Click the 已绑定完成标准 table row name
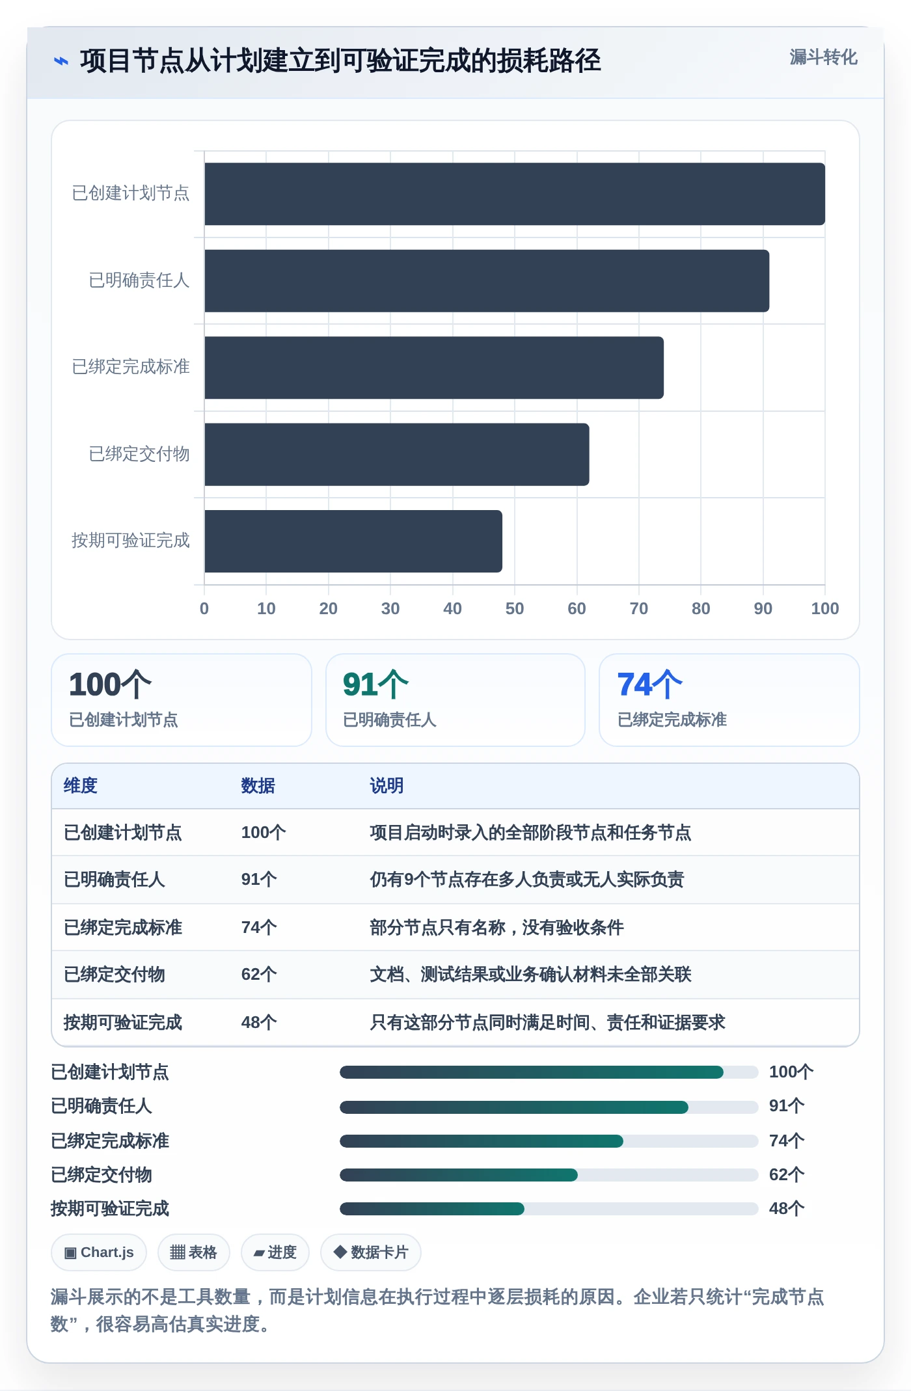Image resolution: width=911 pixels, height=1391 pixels. [x=122, y=927]
